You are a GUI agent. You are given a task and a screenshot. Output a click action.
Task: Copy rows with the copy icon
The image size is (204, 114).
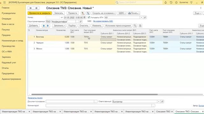pos(135,26)
